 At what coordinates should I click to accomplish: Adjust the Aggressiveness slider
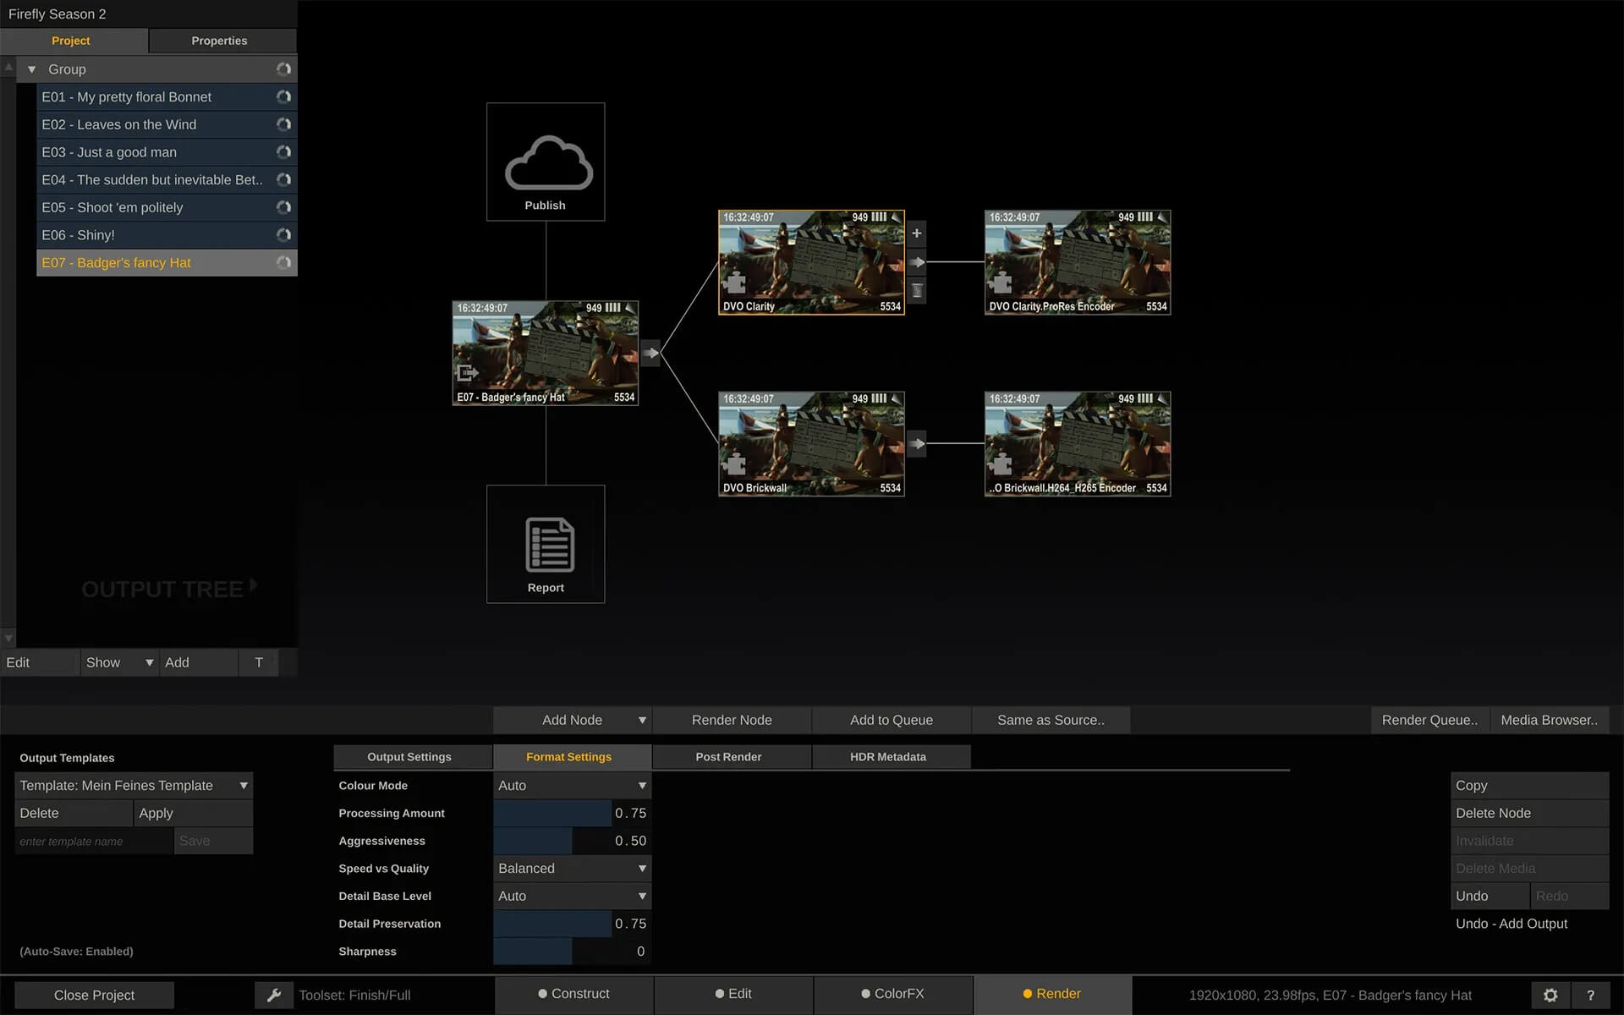point(572,841)
